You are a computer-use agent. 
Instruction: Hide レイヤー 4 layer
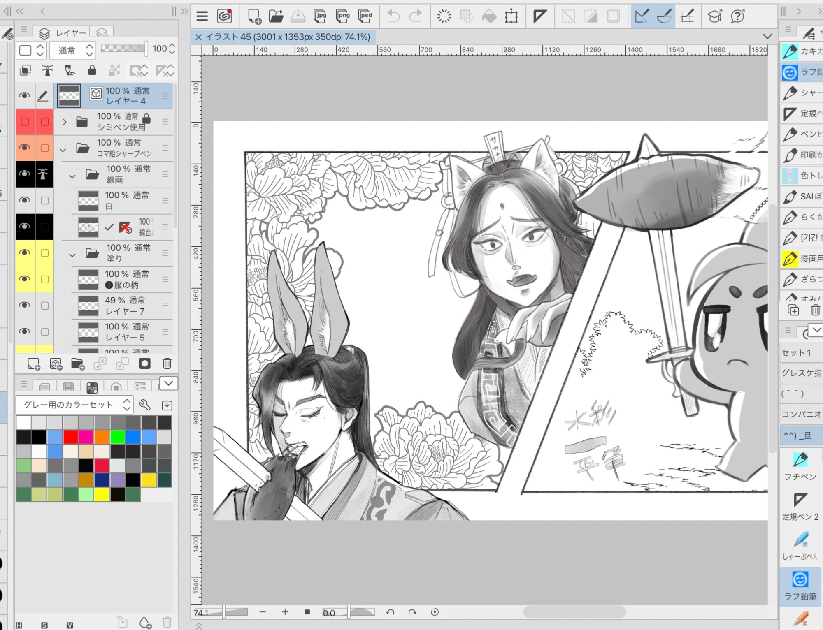[x=25, y=96]
